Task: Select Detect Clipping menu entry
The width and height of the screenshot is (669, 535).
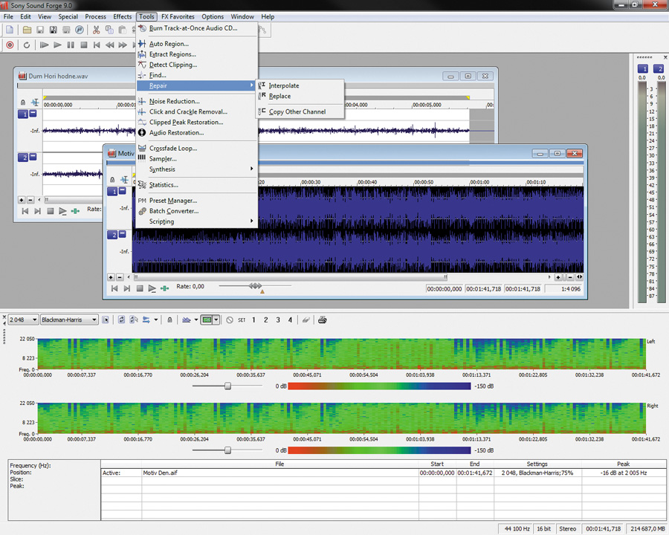Action: [197, 65]
